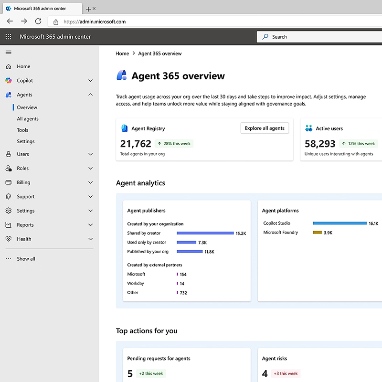The height and width of the screenshot is (382, 382).
Task: Click Show all in the sidebar
Action: pos(26,259)
